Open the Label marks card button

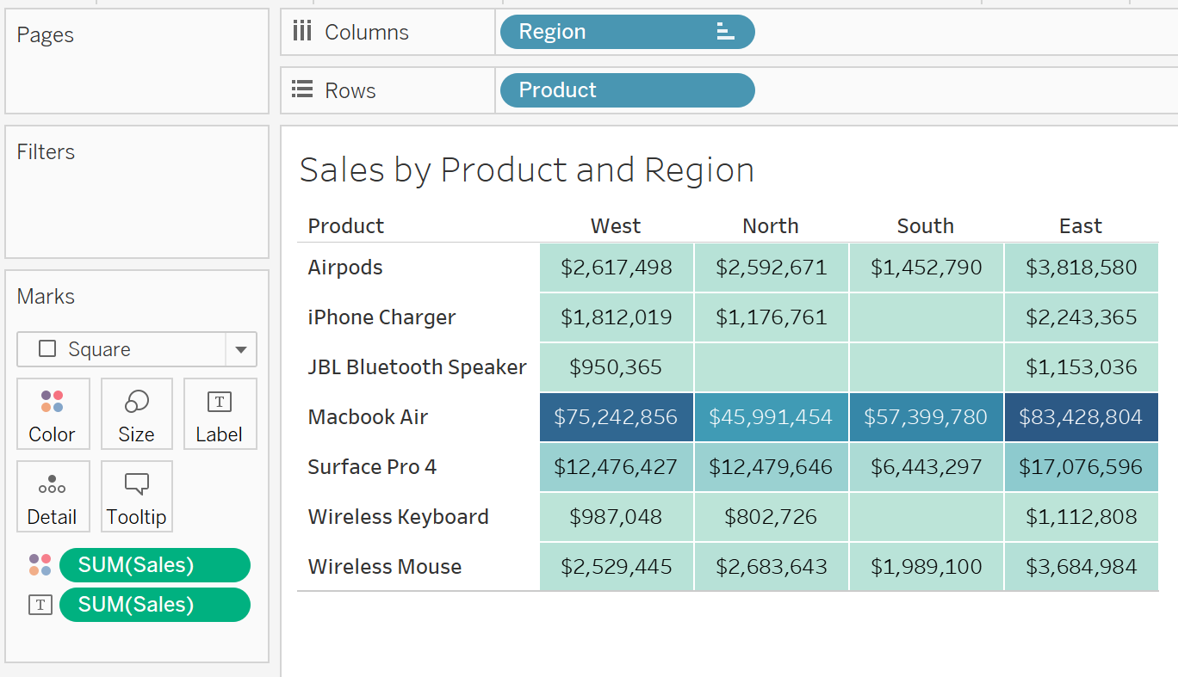tap(220, 414)
